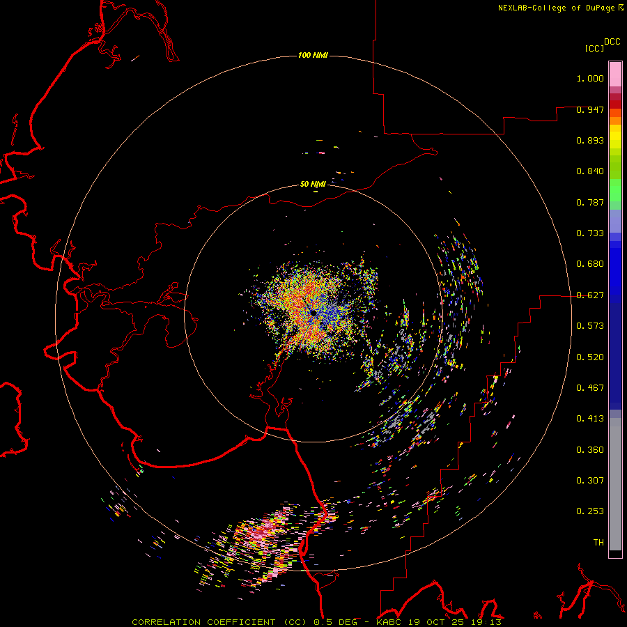627x627 pixels.
Task: Click the 100 NMI range ring label
Action: [313, 55]
